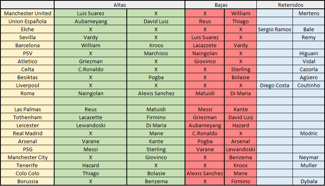Click the Marchisio cell in PSV row
This screenshot has width=325, height=186.
pos(156,53)
